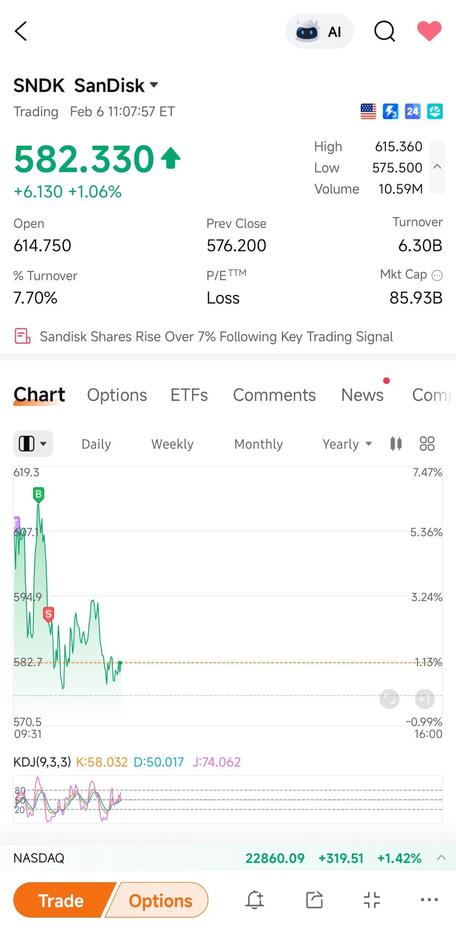Open the SNDK SanDisk stock dropdown

click(x=86, y=85)
